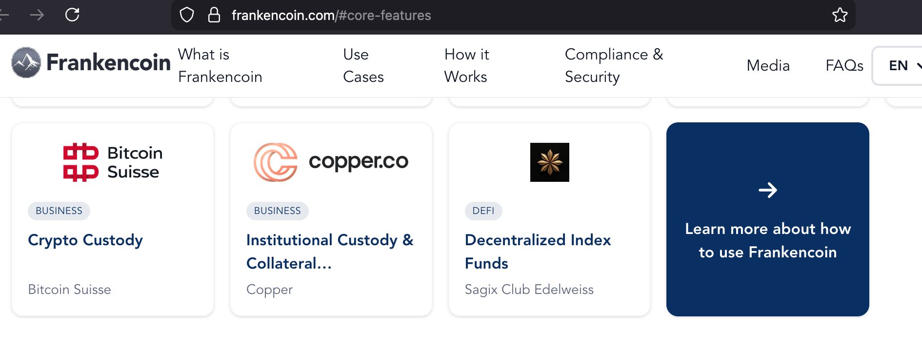
Task: Open the Crypto Custody card title
Action: [85, 240]
